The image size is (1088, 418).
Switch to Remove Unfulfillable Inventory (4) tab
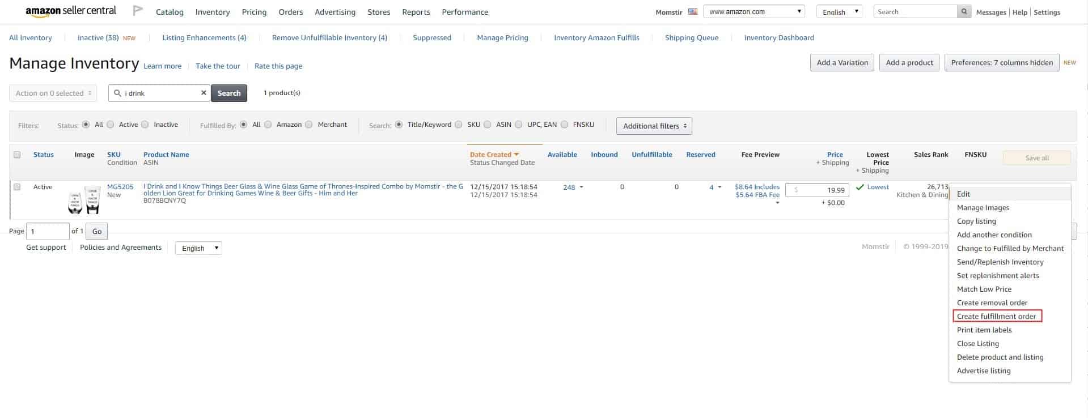[329, 38]
